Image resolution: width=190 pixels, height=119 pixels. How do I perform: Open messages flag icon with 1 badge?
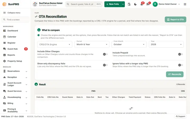(x=148, y=4)
